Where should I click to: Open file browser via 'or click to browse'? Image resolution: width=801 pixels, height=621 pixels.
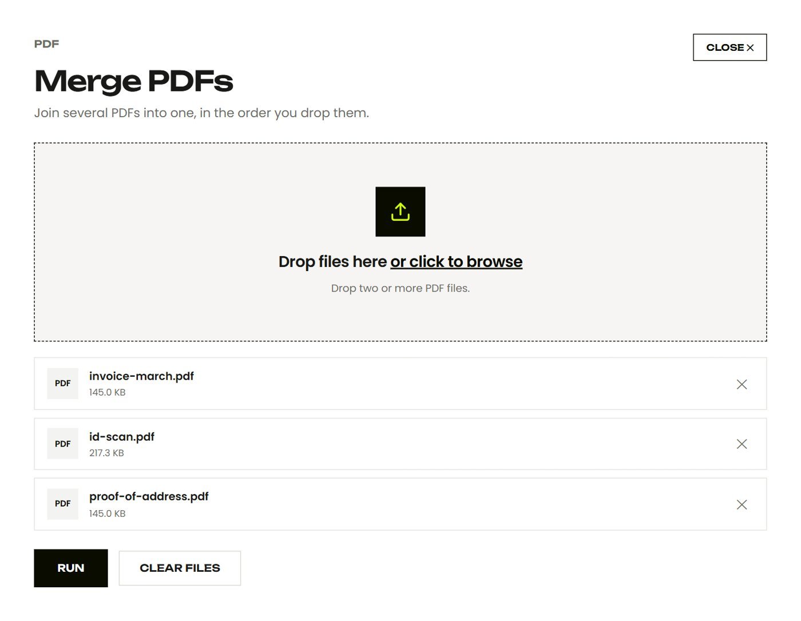457,262
